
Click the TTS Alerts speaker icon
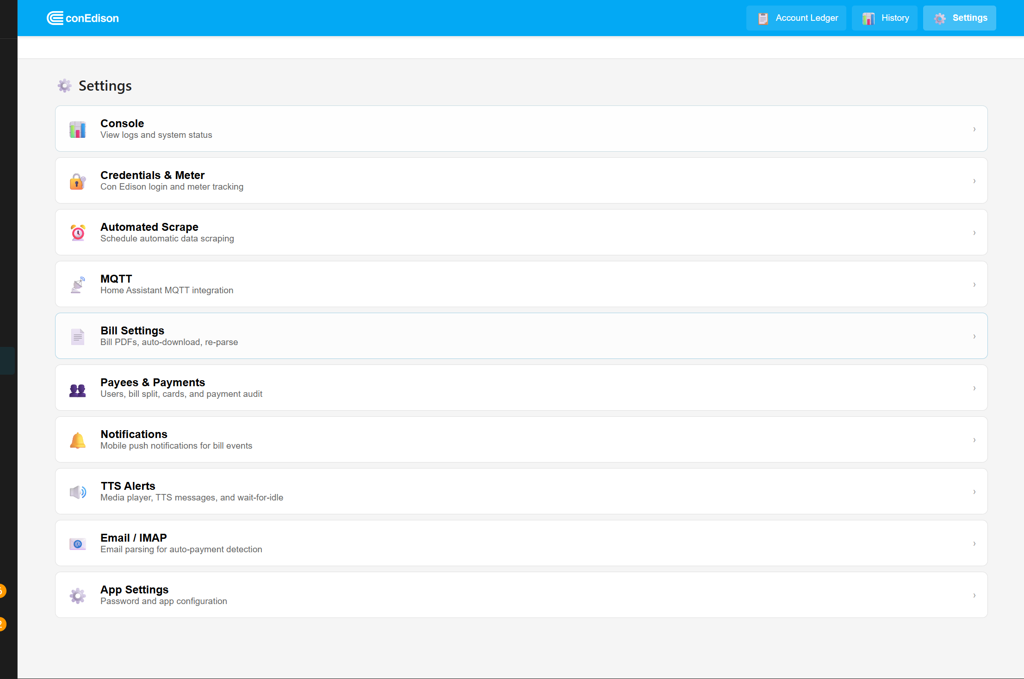[78, 492]
